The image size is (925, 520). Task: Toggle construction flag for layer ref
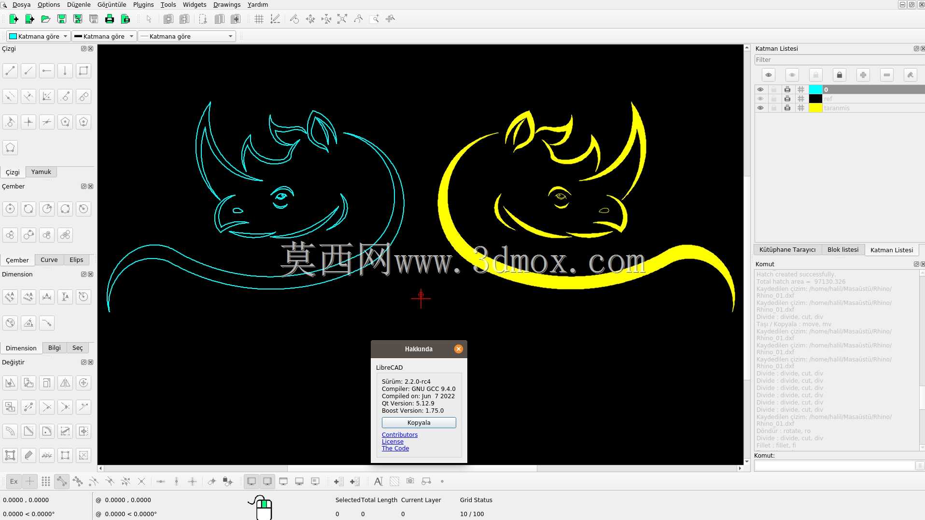tap(801, 99)
